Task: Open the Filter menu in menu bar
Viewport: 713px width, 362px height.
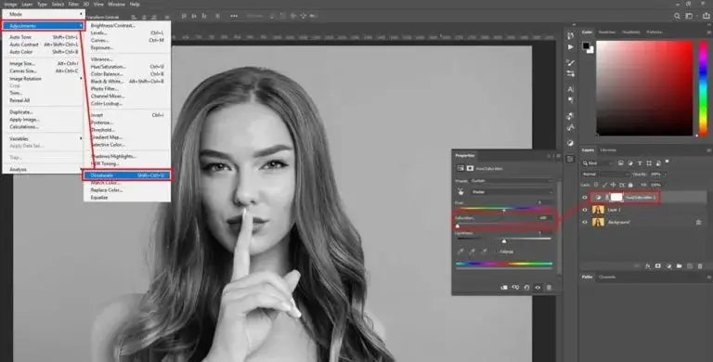Action: pos(73,4)
